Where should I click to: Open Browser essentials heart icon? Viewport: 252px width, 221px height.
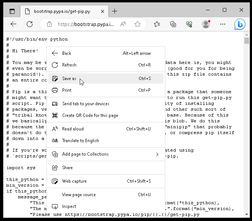[189, 24]
